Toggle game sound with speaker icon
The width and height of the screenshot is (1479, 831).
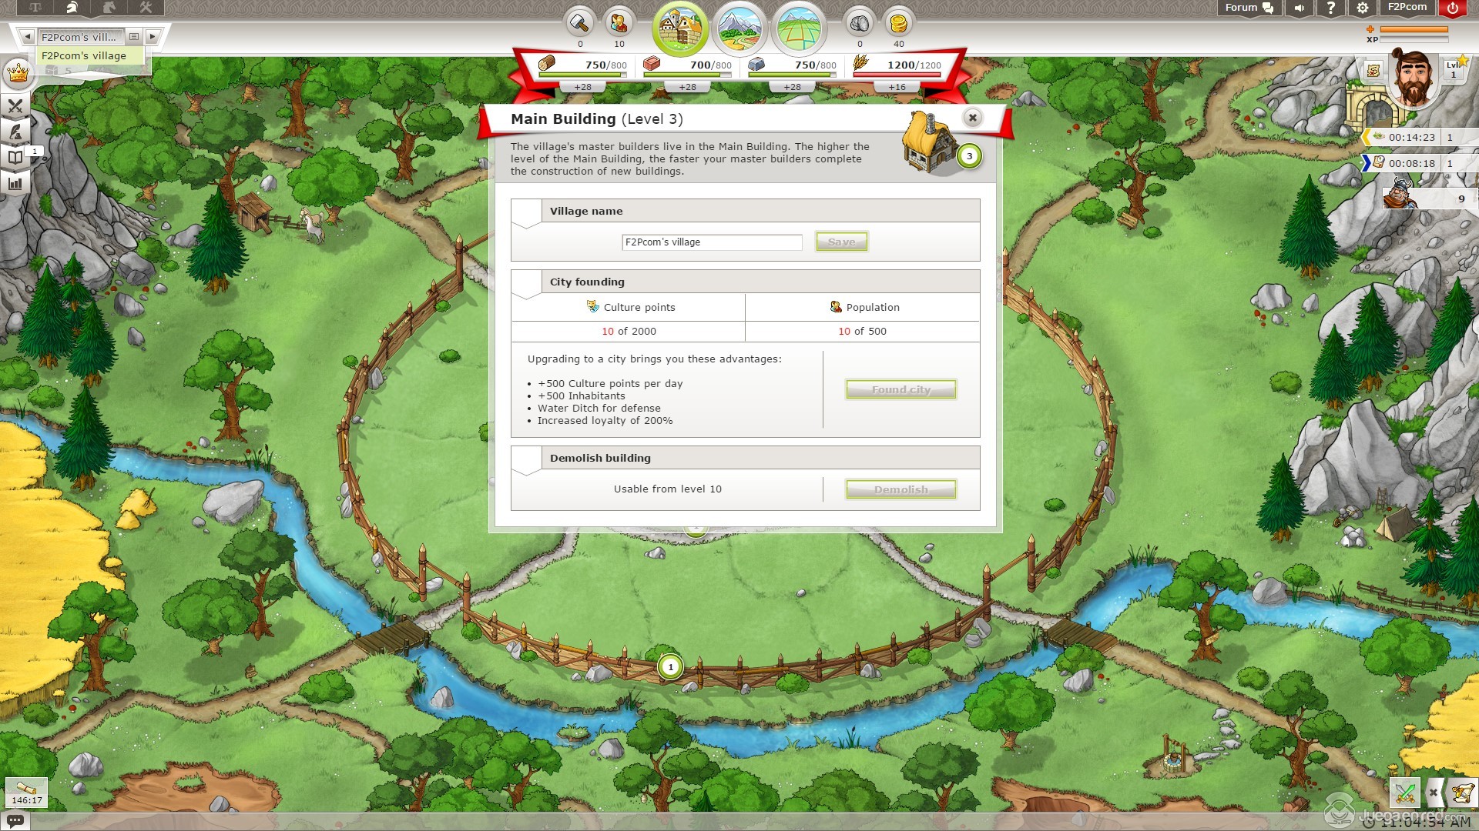[x=1300, y=8]
